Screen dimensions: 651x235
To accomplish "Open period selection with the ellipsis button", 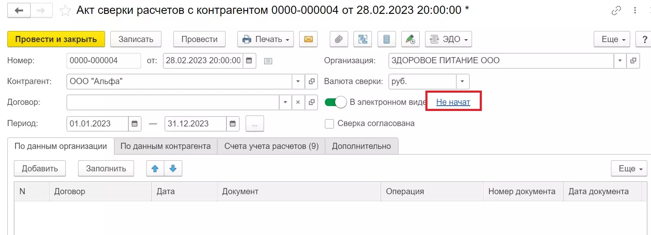I will coord(255,124).
